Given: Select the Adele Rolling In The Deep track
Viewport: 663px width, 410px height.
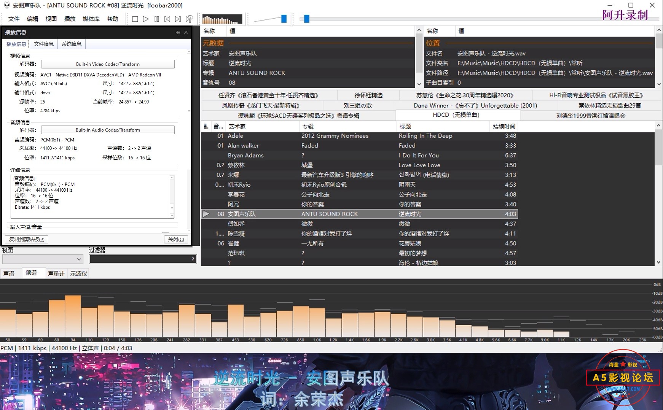Looking at the screenshot, I should [359, 136].
